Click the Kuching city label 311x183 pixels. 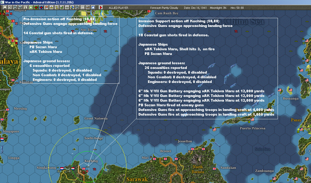(91, 161)
